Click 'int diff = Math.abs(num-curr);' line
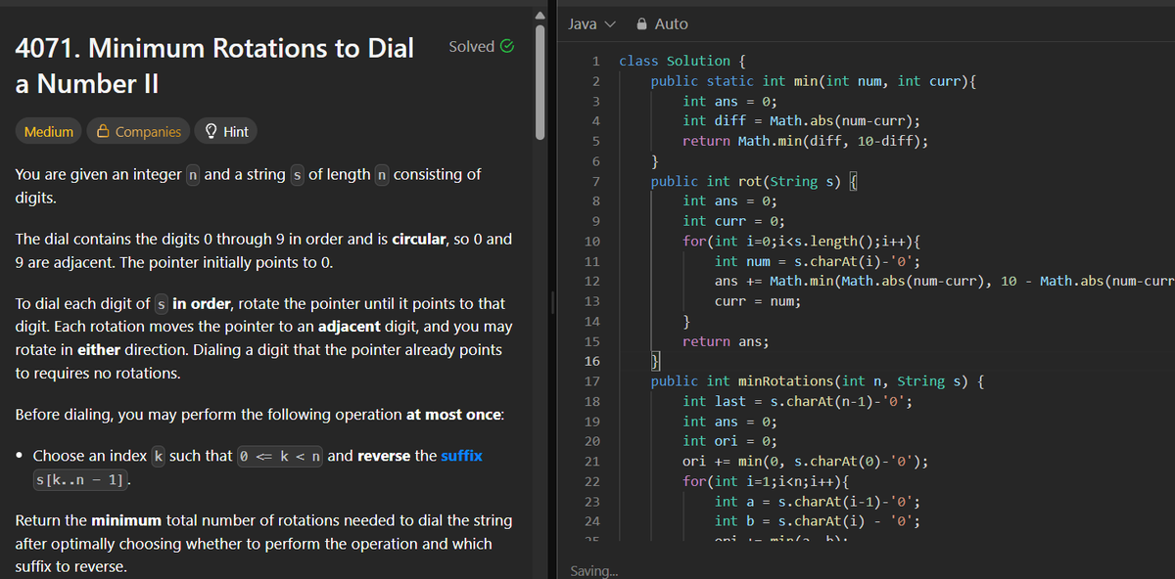 point(801,121)
